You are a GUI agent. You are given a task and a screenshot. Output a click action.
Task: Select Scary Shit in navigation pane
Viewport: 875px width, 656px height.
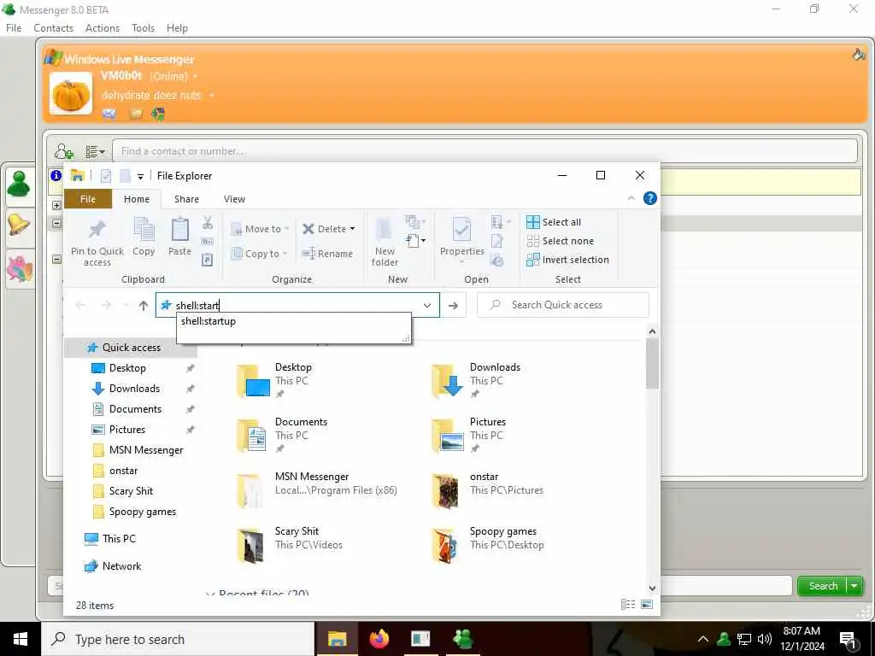tap(131, 491)
